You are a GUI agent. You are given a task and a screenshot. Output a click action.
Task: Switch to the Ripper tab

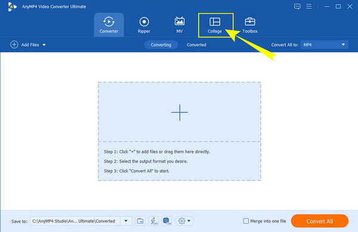tap(144, 25)
